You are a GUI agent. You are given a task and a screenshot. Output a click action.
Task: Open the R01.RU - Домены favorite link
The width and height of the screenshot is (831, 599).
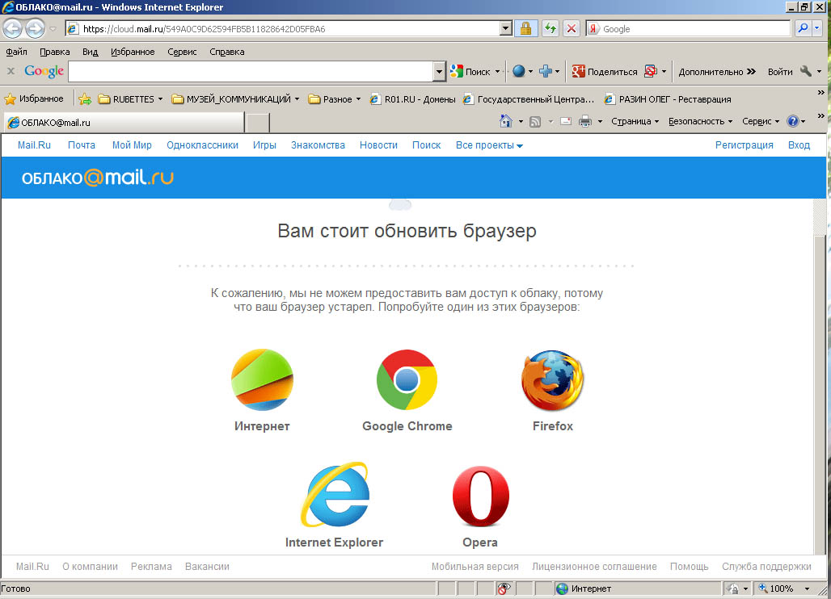coord(413,99)
